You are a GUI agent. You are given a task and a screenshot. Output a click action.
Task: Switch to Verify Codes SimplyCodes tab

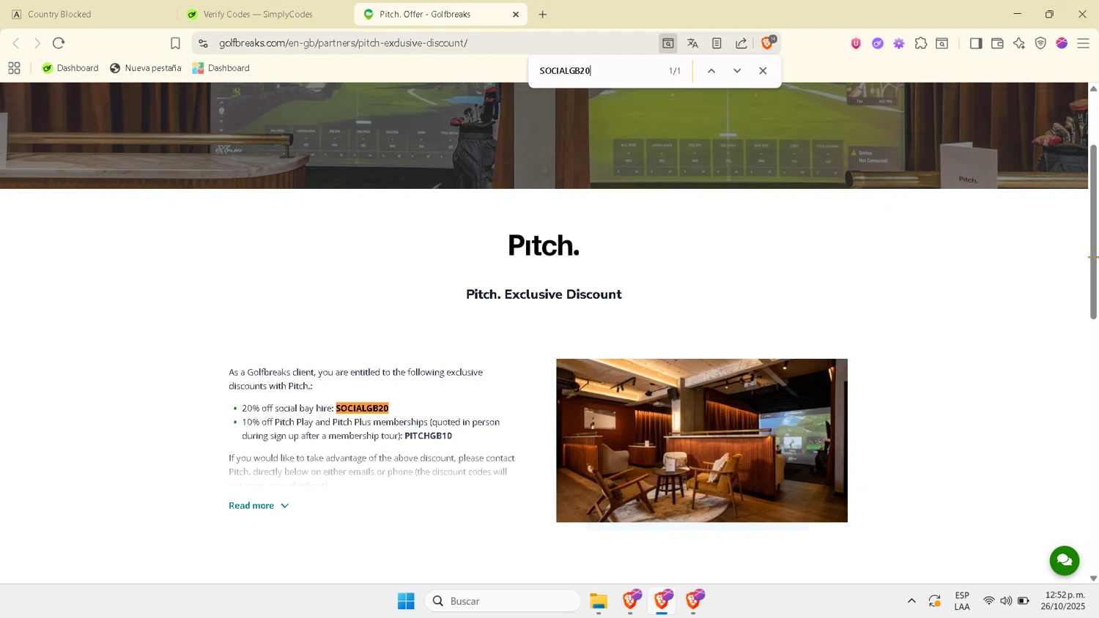pos(264,14)
